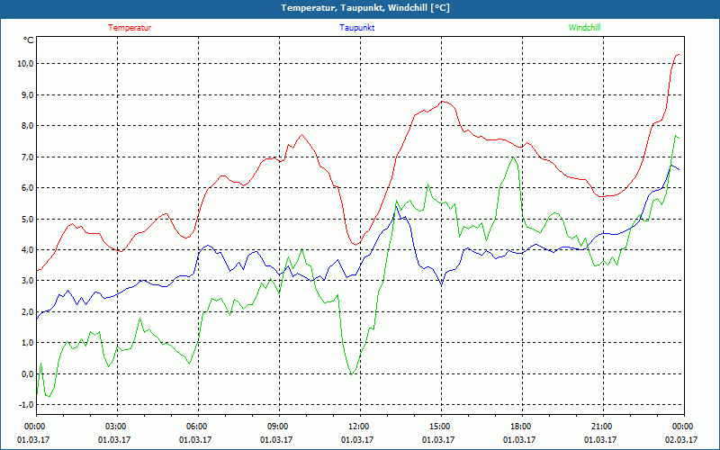720x450 pixels.
Task: Click the 5,0 y-axis value
Action: click(26, 219)
